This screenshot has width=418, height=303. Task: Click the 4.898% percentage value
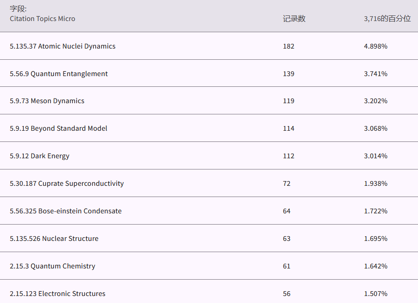pos(375,46)
